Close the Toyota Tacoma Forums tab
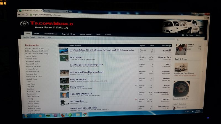This screenshot has width=221, height=124. (41, 11)
